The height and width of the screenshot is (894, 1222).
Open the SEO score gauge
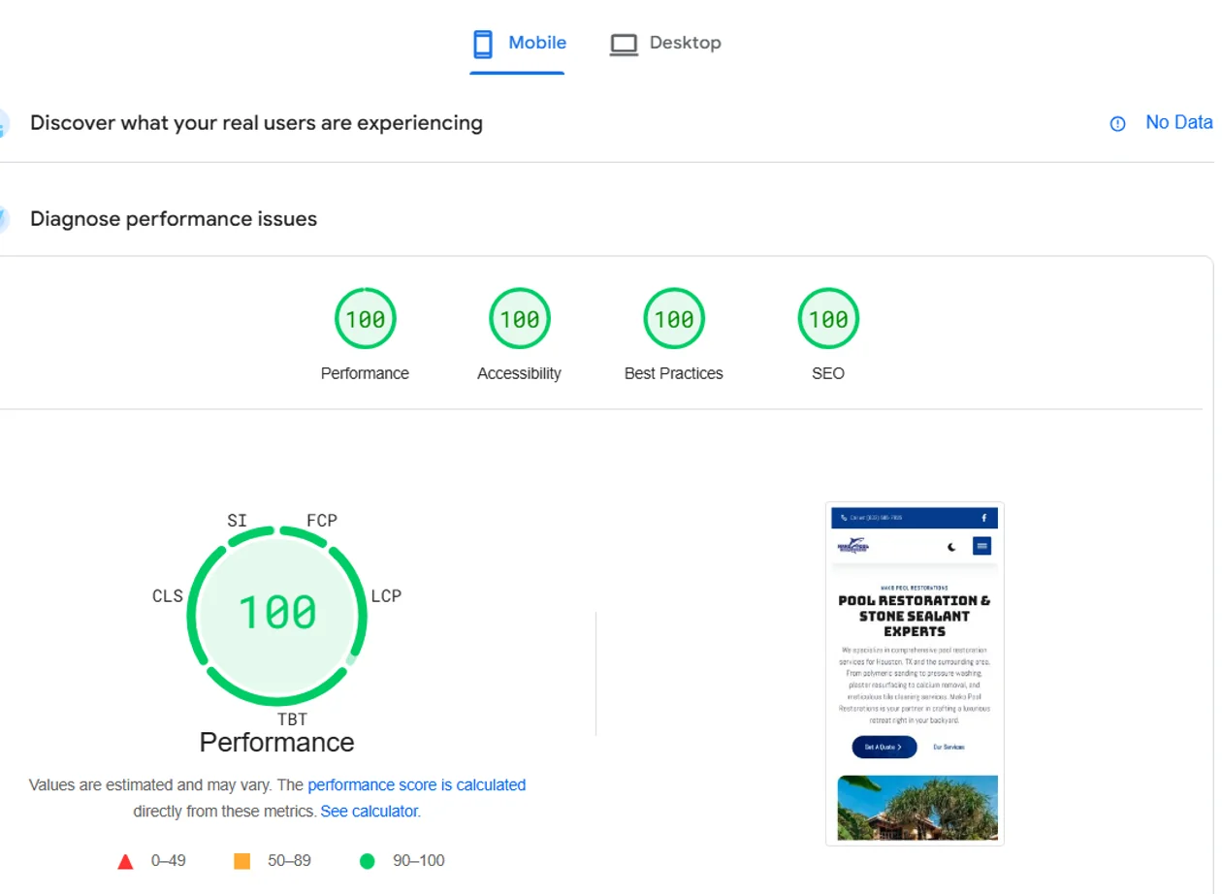(828, 319)
